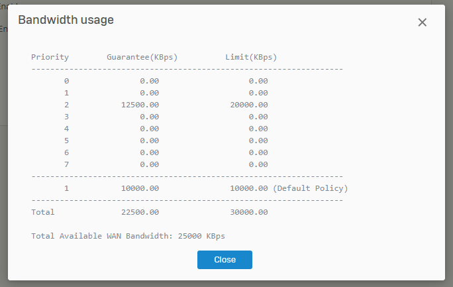Screen dimensions: 453x287
Task: Click the Limit(KBps) column header
Action: click(251, 57)
